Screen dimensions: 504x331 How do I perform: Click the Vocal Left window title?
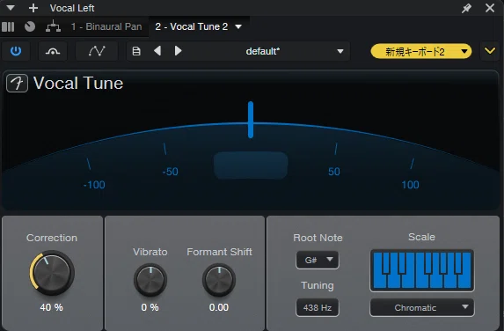72,8
